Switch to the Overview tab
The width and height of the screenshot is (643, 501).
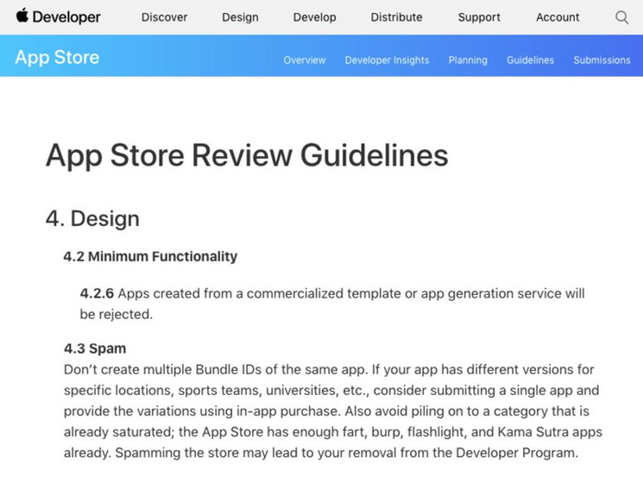305,60
